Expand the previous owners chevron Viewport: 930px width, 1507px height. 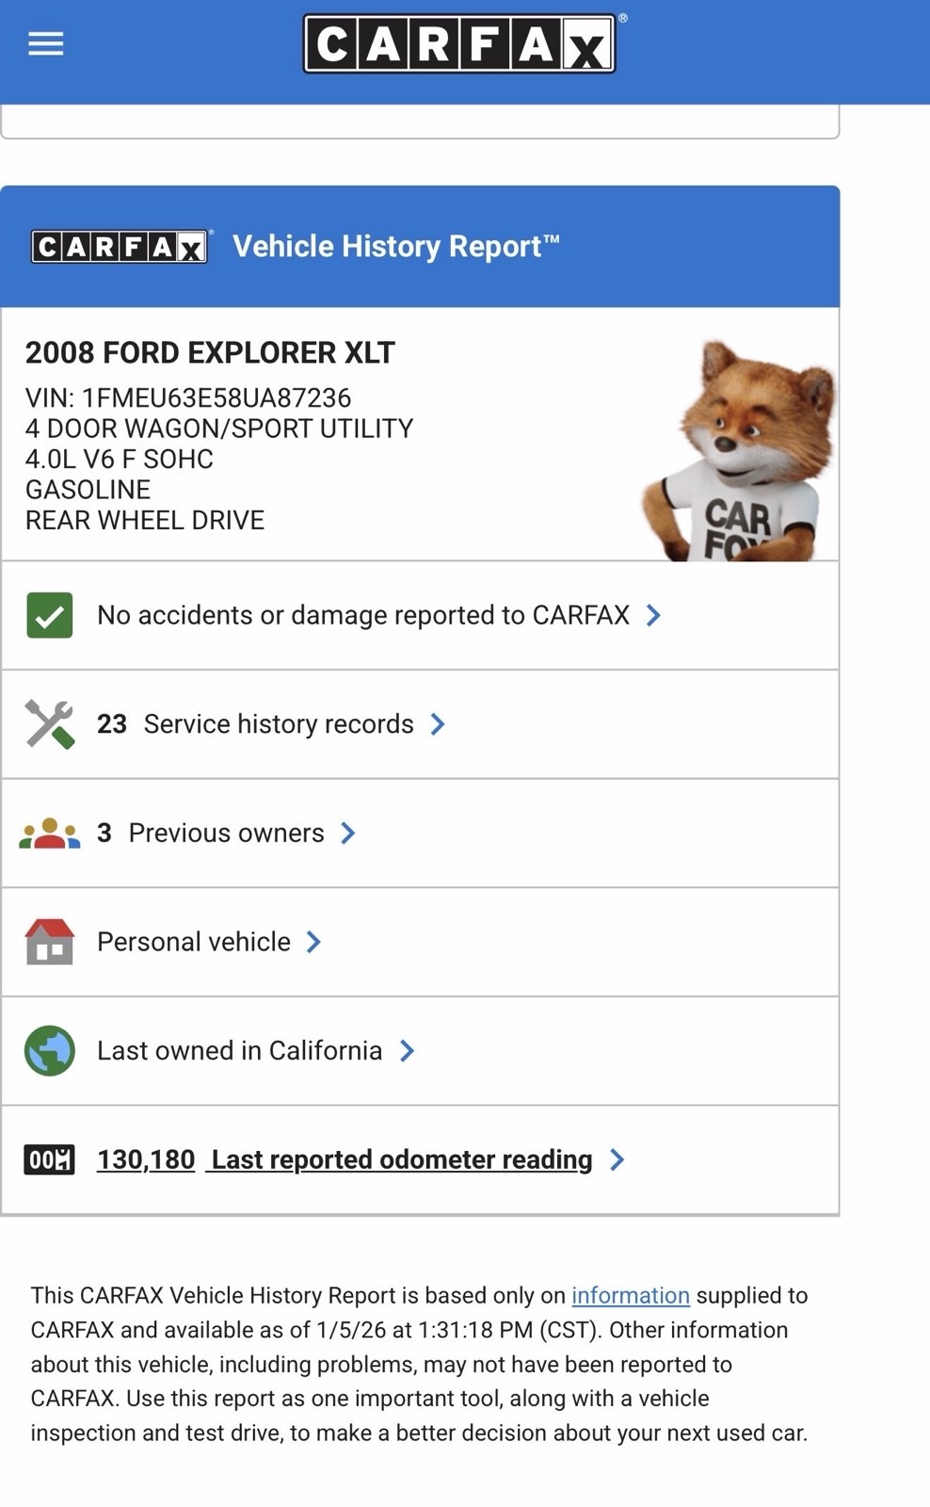pyautogui.click(x=348, y=834)
